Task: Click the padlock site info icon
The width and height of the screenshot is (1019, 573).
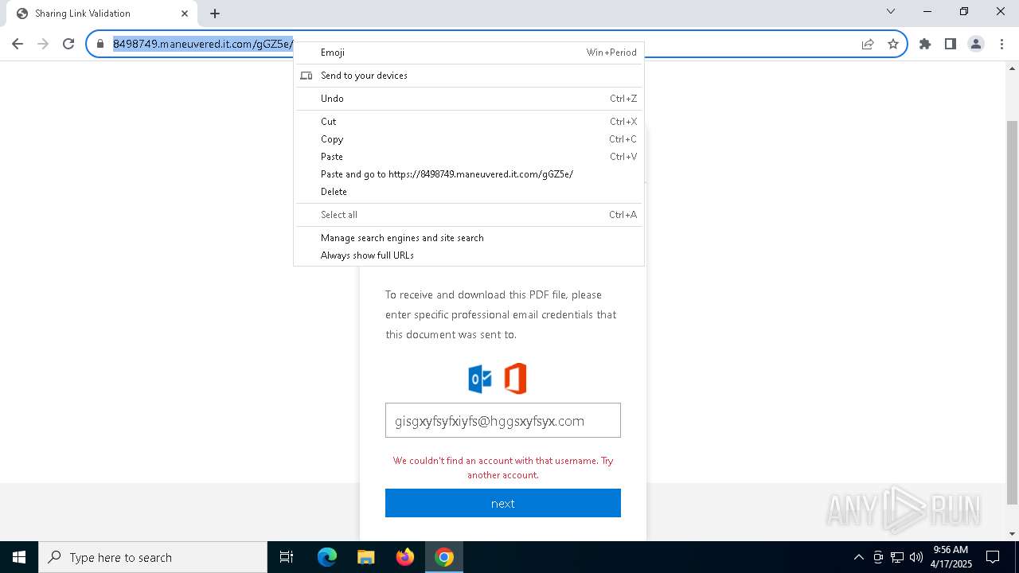Action: (x=100, y=44)
